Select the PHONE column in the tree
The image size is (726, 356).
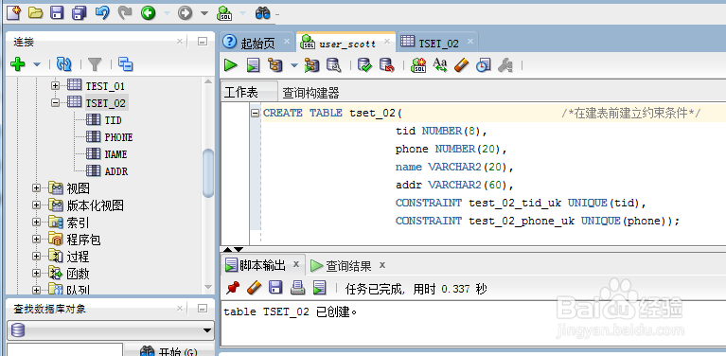tap(118, 137)
